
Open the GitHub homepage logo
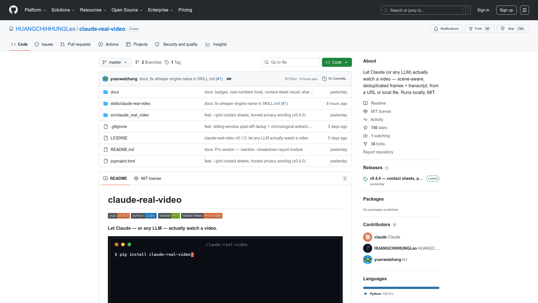pyautogui.click(x=13, y=10)
